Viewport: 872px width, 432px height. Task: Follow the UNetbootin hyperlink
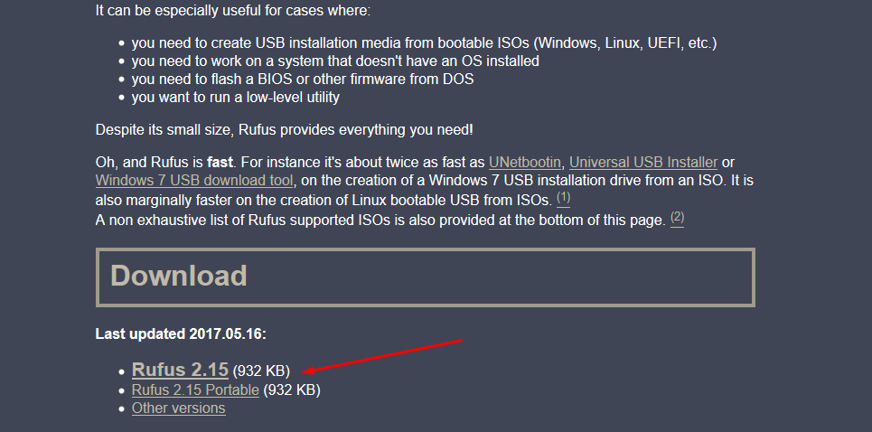[525, 163]
